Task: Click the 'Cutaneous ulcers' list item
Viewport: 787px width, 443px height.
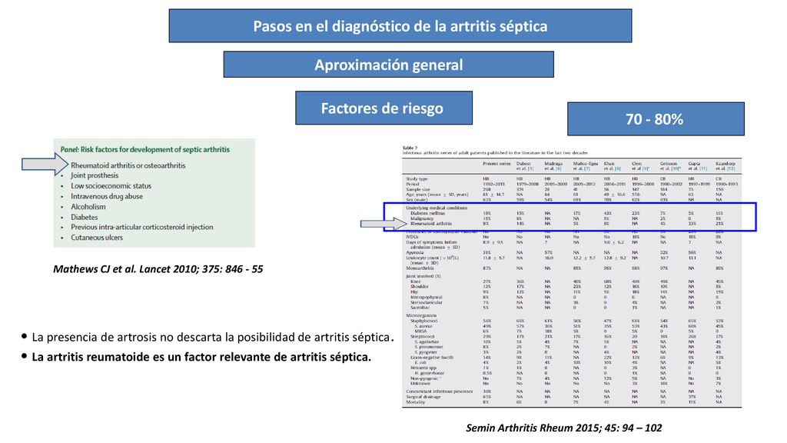Action: (x=97, y=238)
